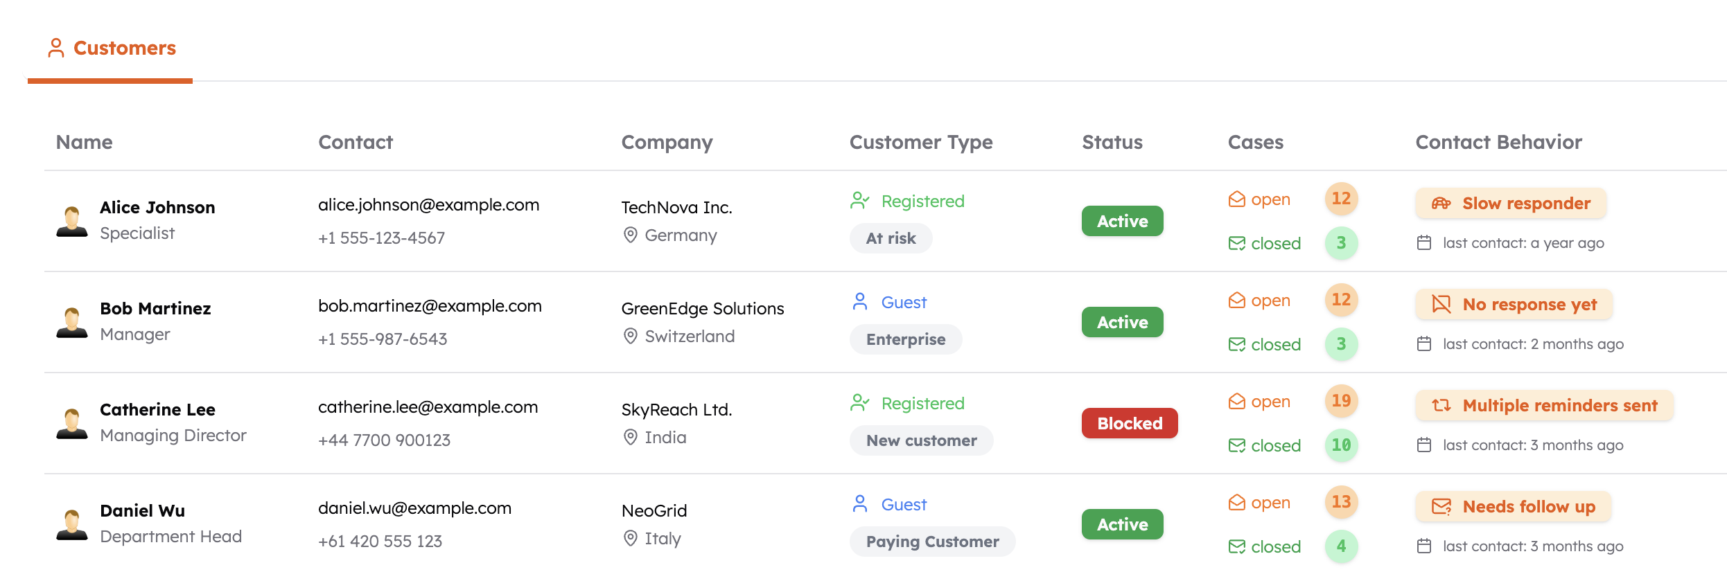Viewport: 1727px width, 572px height.
Task: Click the Active status badge for Alice Johnson
Action: [1122, 221]
